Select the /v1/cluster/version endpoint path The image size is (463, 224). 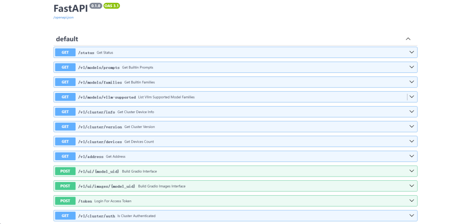[x=100, y=127]
